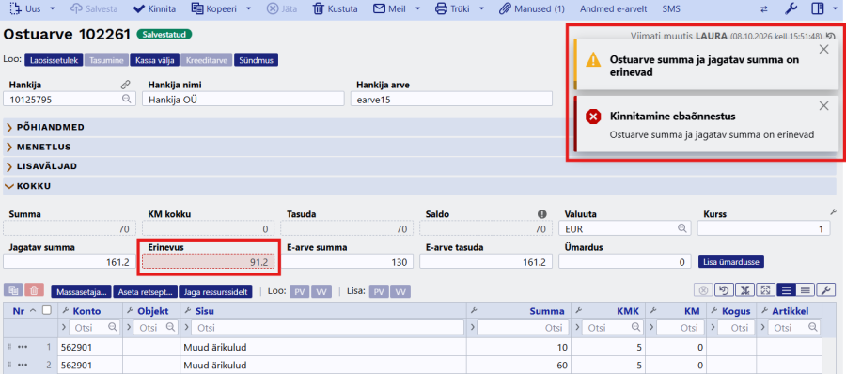Click the magnifier icon in the Valuuta field
This screenshot has width=846, height=374.
[x=682, y=228]
